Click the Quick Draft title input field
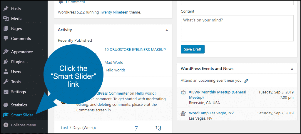 237,2
